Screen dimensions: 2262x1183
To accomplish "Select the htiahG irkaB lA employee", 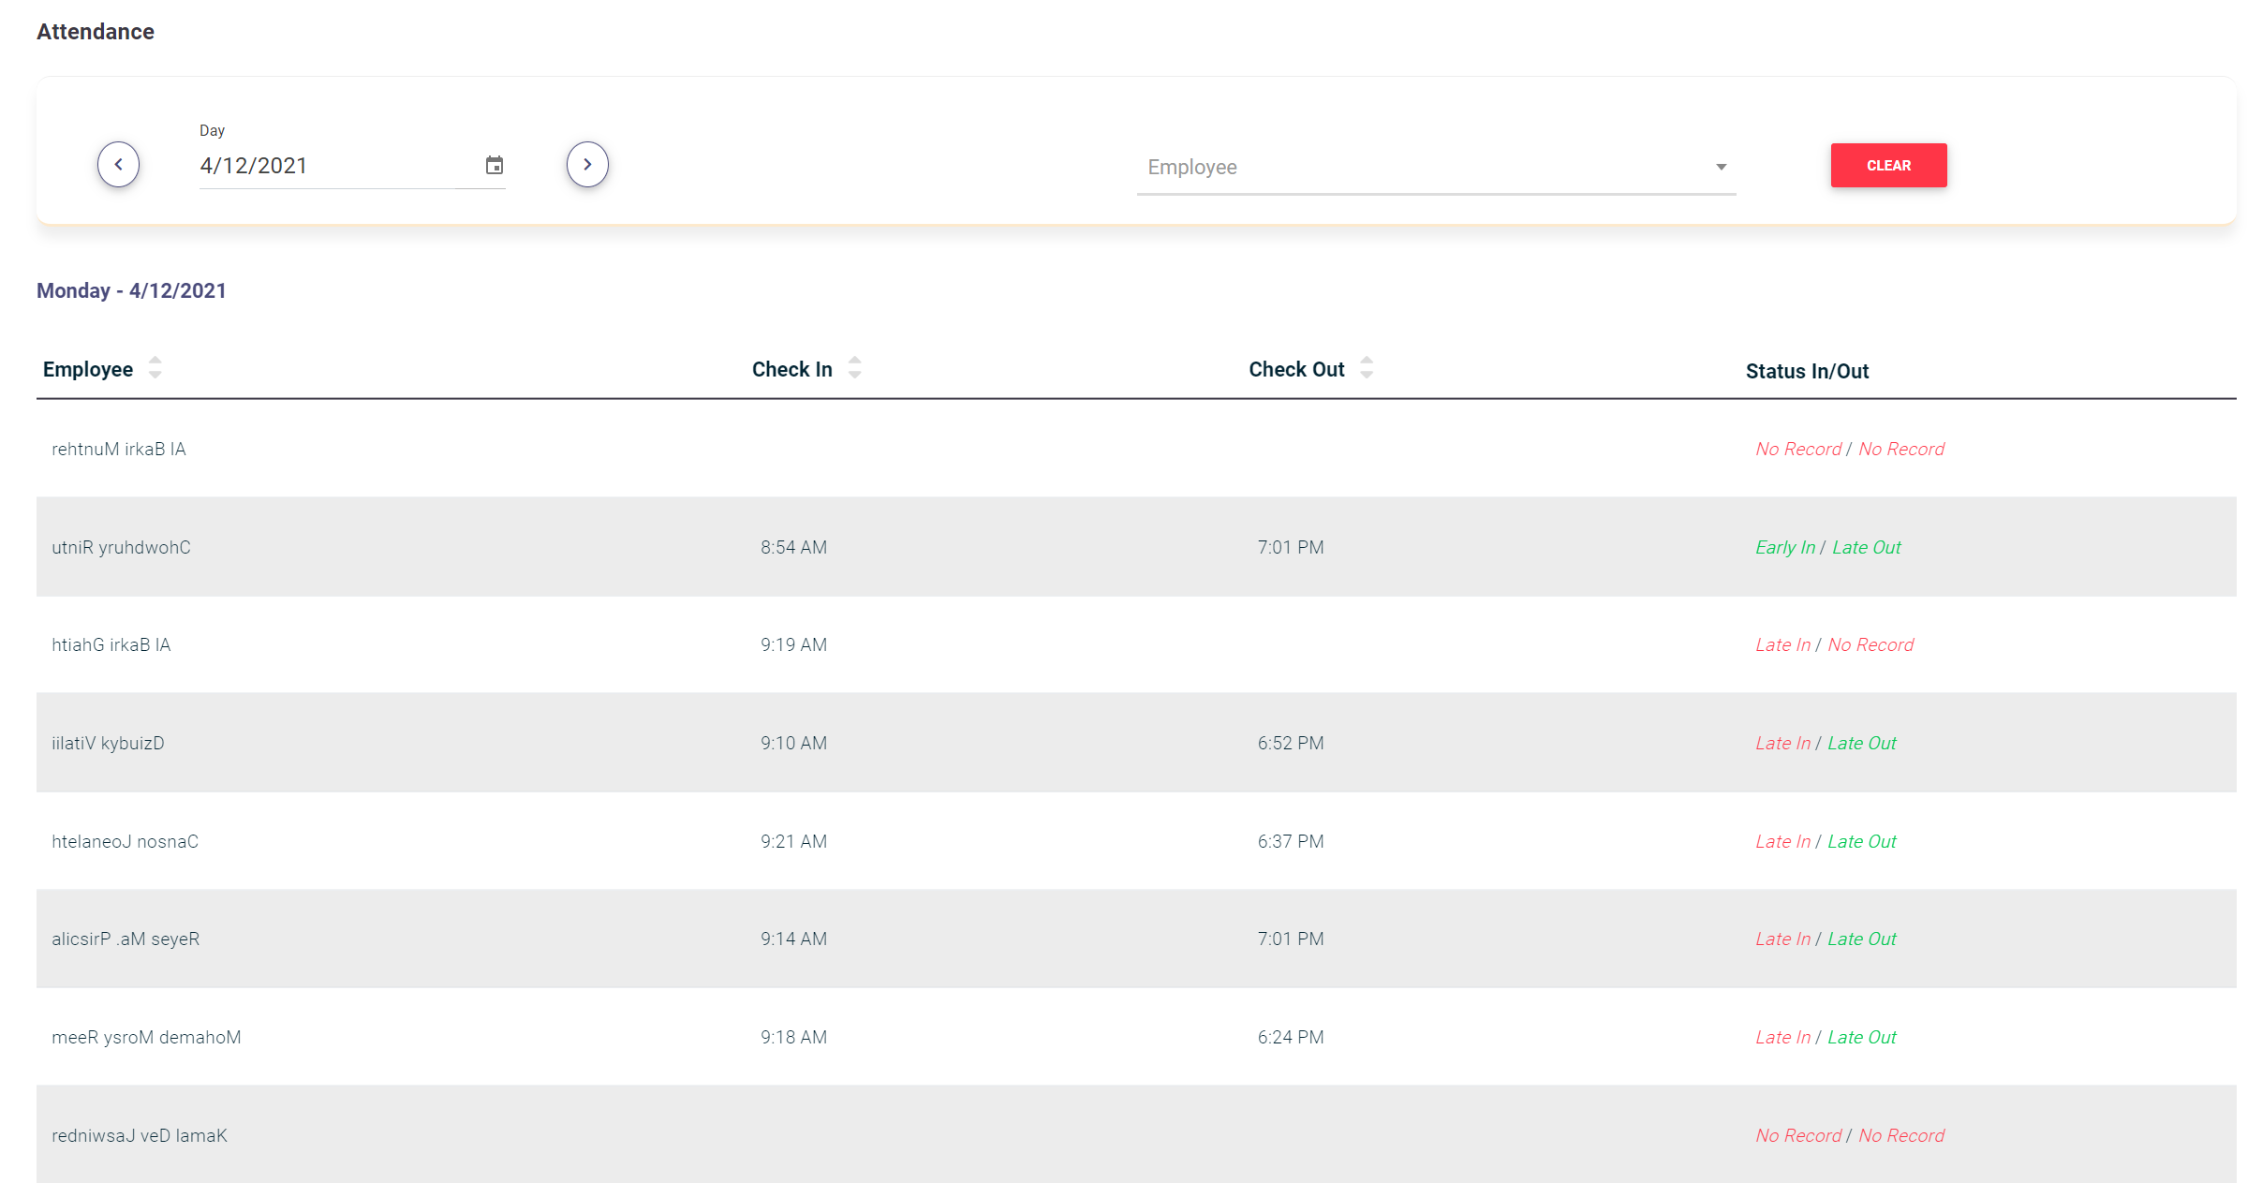I will 111,645.
